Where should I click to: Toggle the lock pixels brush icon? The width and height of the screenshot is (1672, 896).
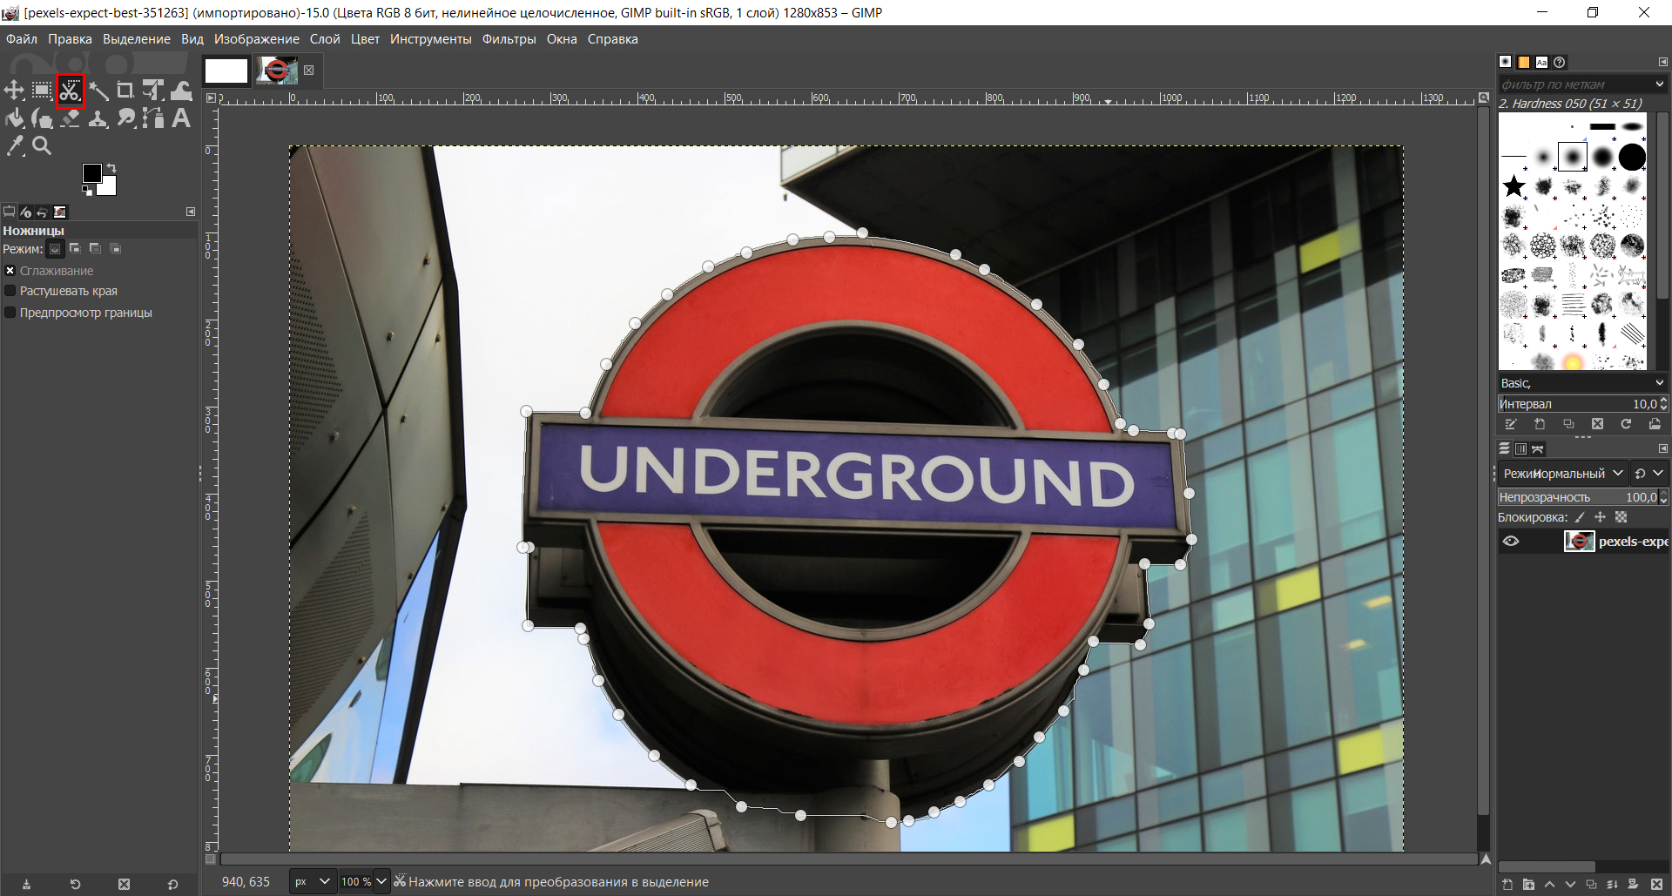pyautogui.click(x=1580, y=517)
